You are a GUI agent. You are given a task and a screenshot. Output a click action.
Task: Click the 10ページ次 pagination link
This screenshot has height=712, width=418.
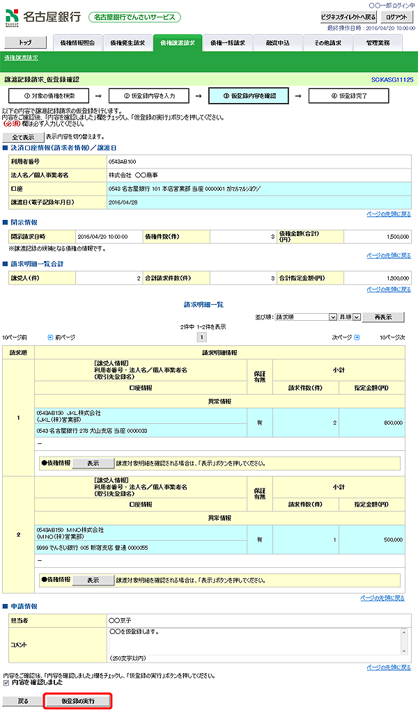tap(392, 338)
